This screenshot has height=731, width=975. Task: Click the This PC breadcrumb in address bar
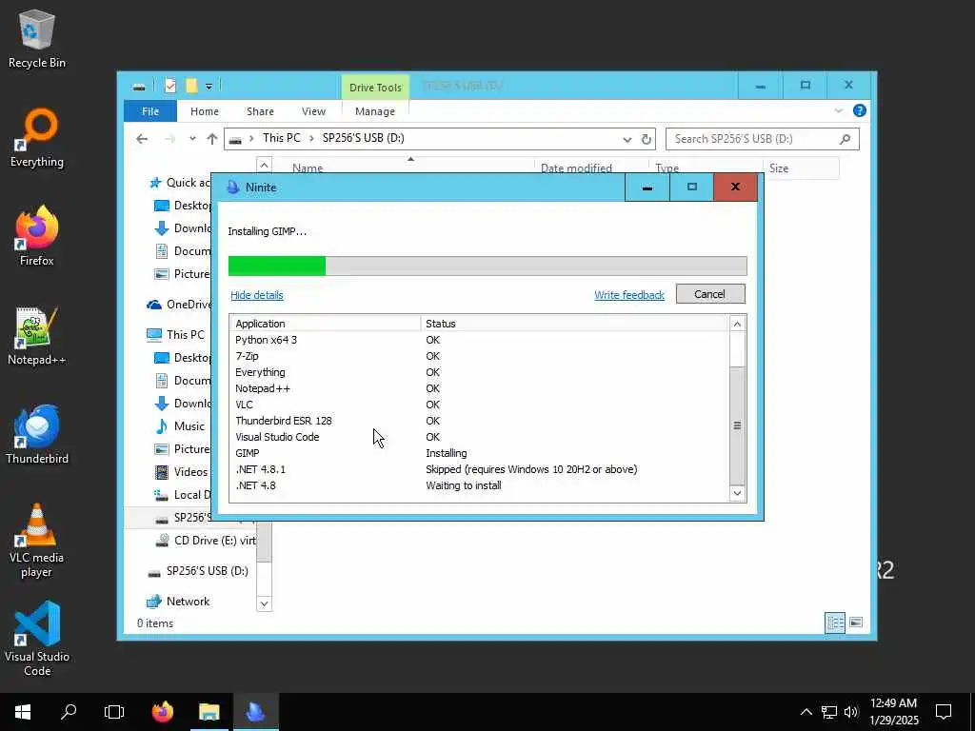[x=281, y=138]
